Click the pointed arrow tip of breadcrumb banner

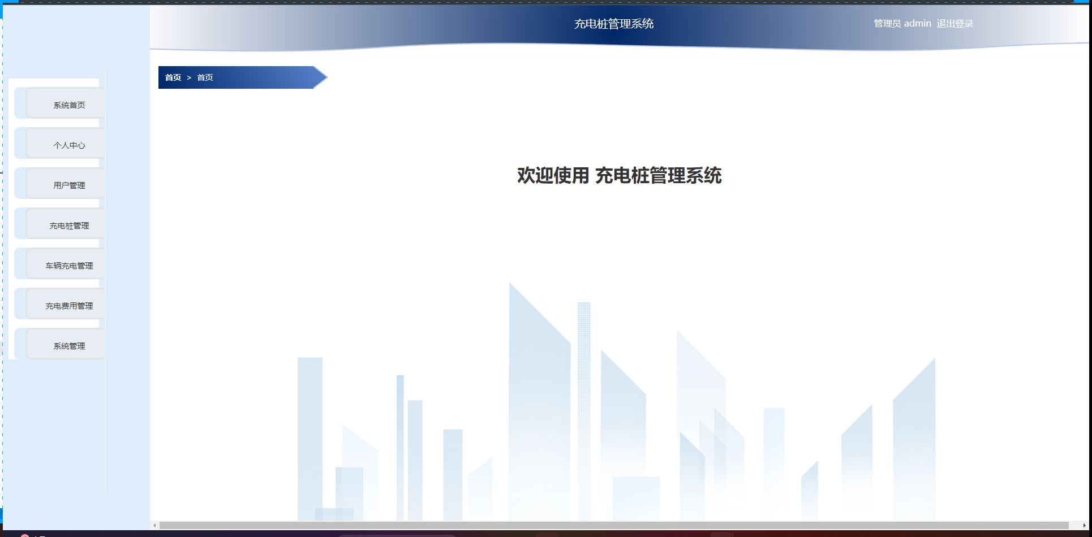(x=321, y=77)
